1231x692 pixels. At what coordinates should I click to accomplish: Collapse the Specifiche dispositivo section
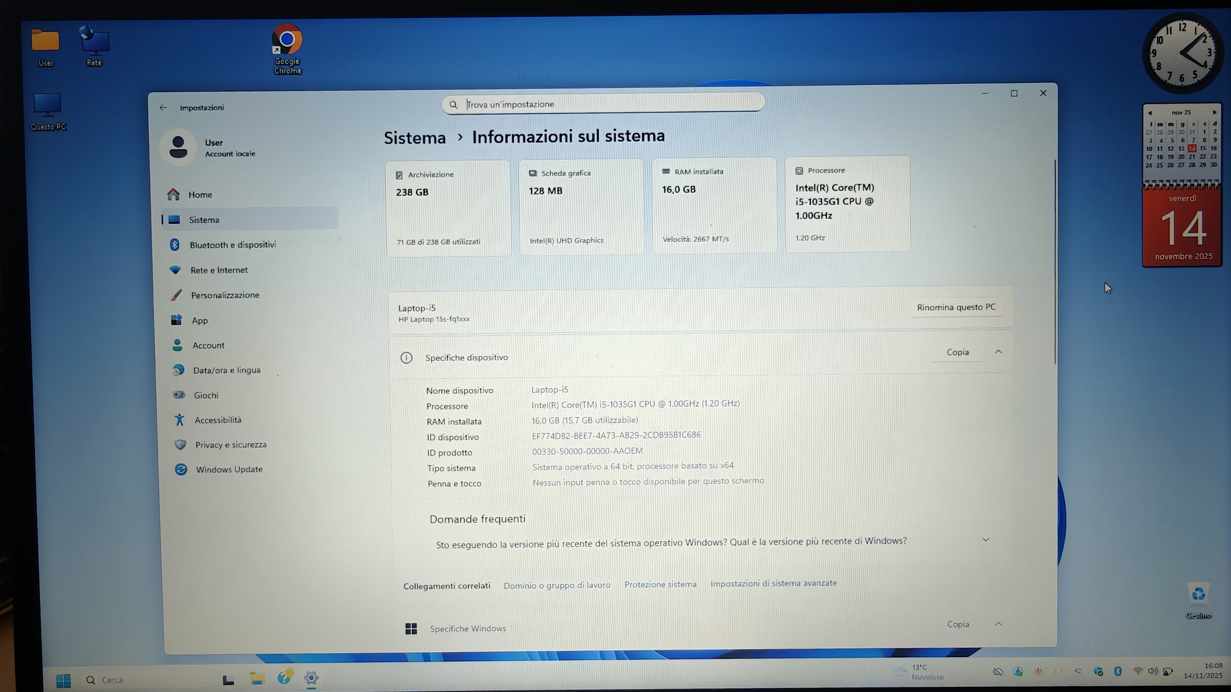[998, 352]
